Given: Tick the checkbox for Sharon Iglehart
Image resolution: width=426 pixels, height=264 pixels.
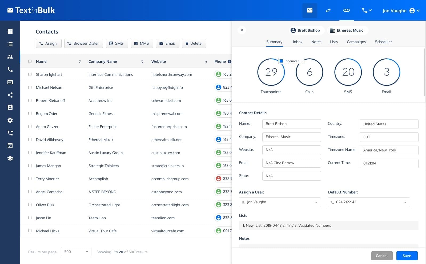Looking at the screenshot, I should 30,75.
